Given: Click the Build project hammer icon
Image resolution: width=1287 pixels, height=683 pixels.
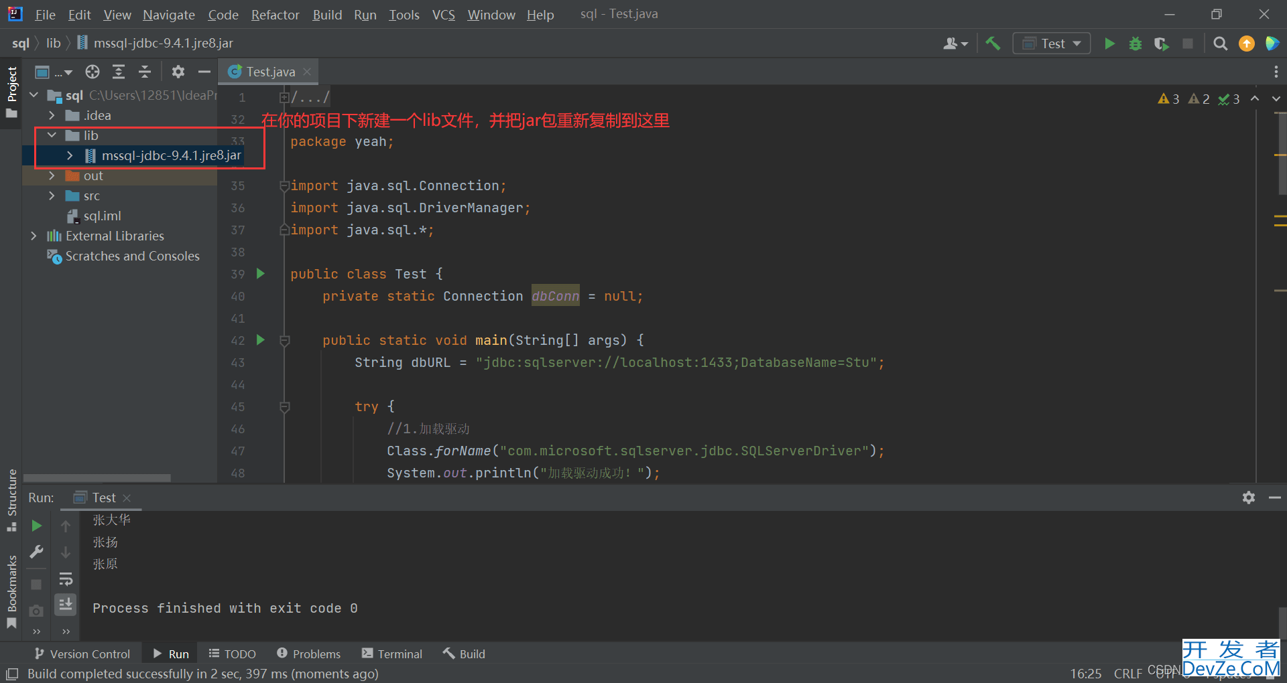Looking at the screenshot, I should pyautogui.click(x=993, y=44).
